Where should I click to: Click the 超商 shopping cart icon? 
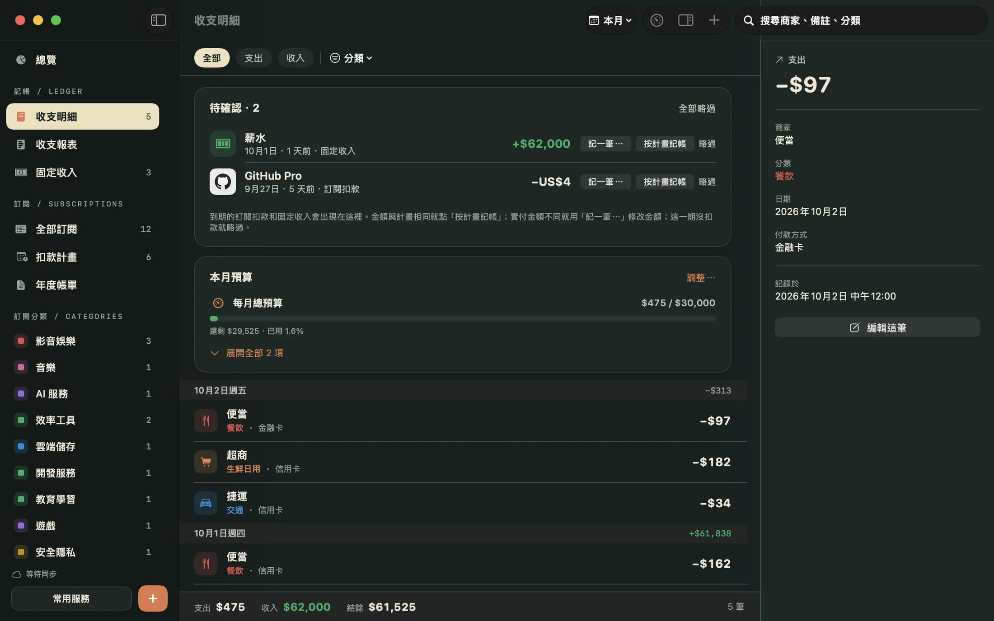[x=206, y=462]
